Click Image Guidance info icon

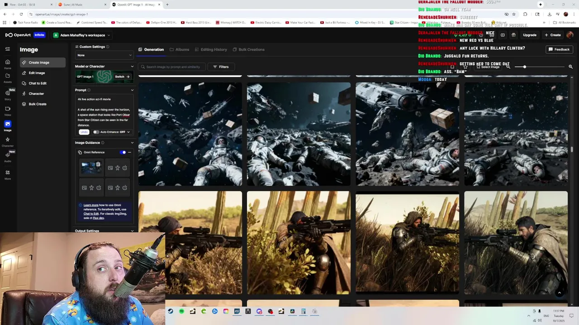tap(103, 143)
